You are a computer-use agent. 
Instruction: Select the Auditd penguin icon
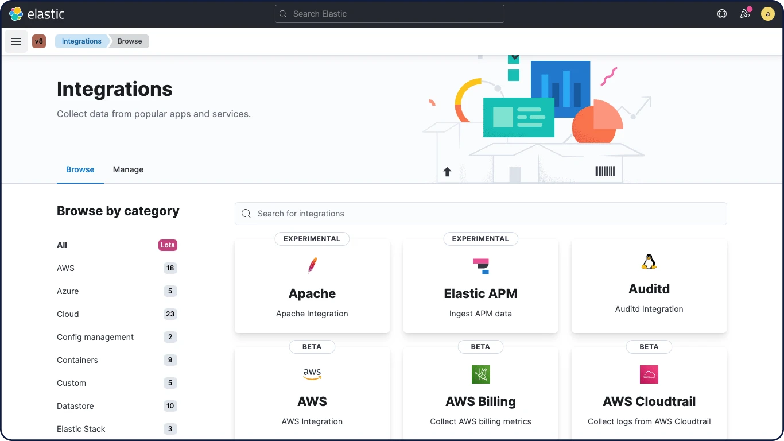click(x=649, y=261)
